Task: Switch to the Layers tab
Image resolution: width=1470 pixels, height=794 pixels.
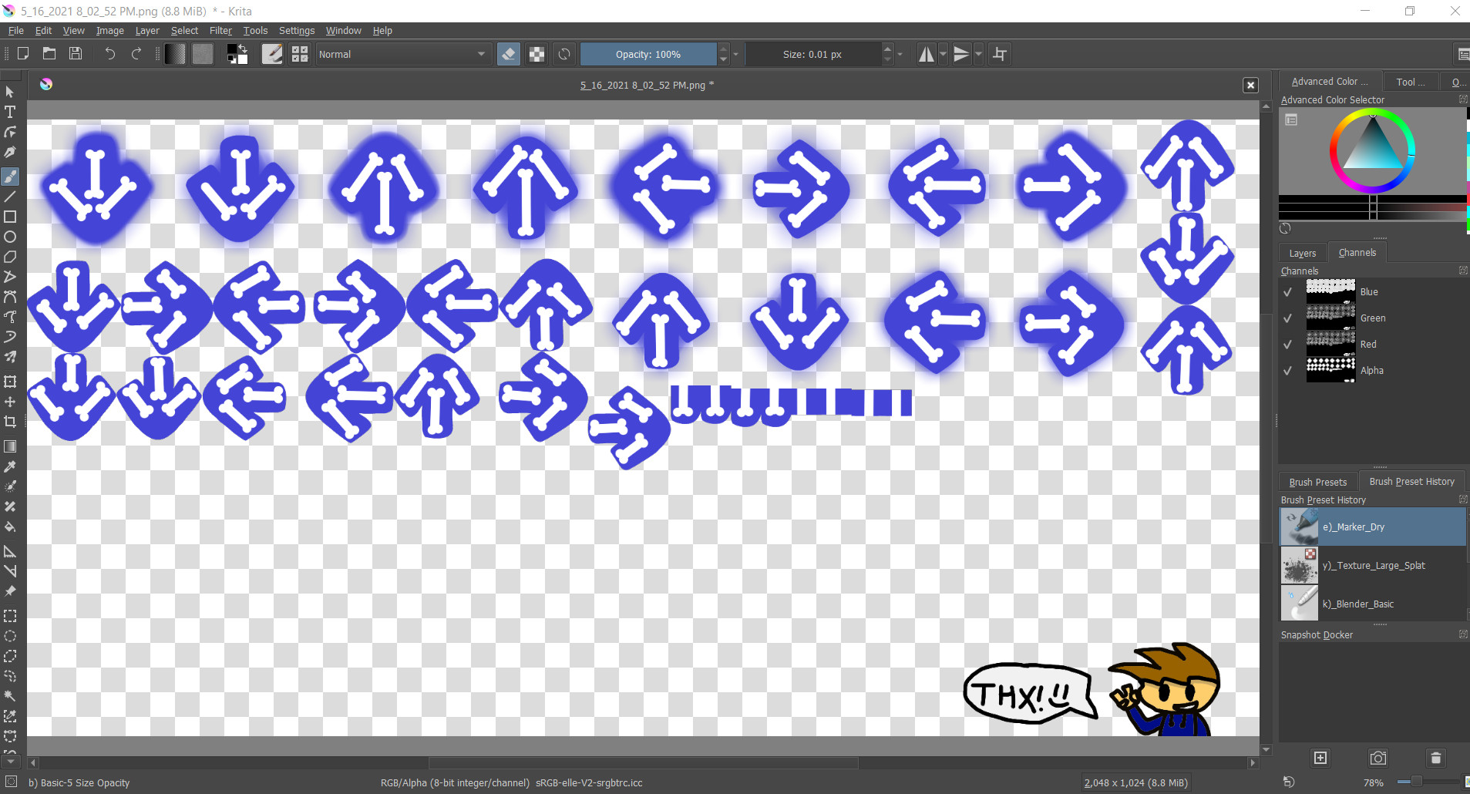Action: click(1302, 253)
